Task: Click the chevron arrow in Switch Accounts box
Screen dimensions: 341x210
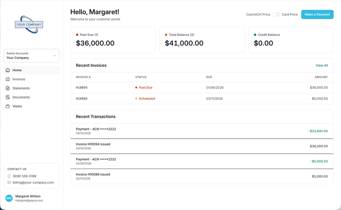Action: pyautogui.click(x=55, y=55)
